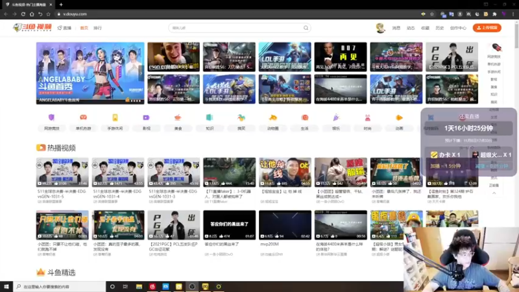Click the orange 上传视频 upload button
The height and width of the screenshot is (292, 519).
487,28
